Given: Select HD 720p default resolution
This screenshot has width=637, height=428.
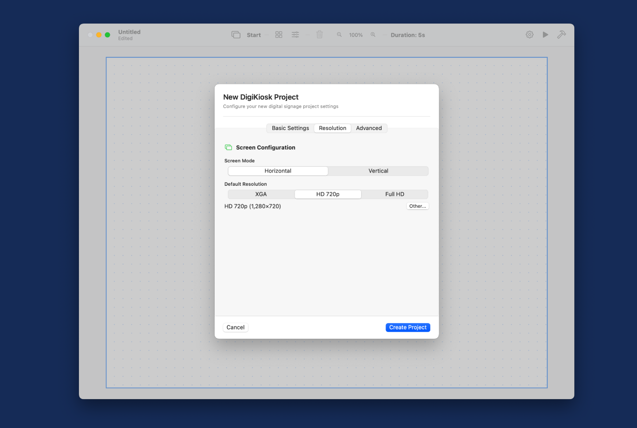Looking at the screenshot, I should 328,194.
